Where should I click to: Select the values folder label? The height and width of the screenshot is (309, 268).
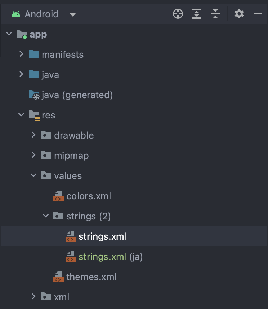click(x=68, y=176)
